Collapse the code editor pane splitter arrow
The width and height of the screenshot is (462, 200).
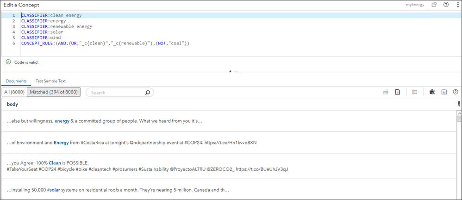pos(230,72)
